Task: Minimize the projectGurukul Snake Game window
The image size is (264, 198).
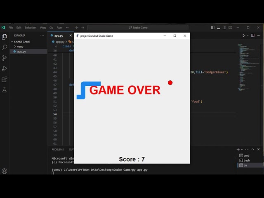Action: [x=165, y=36]
